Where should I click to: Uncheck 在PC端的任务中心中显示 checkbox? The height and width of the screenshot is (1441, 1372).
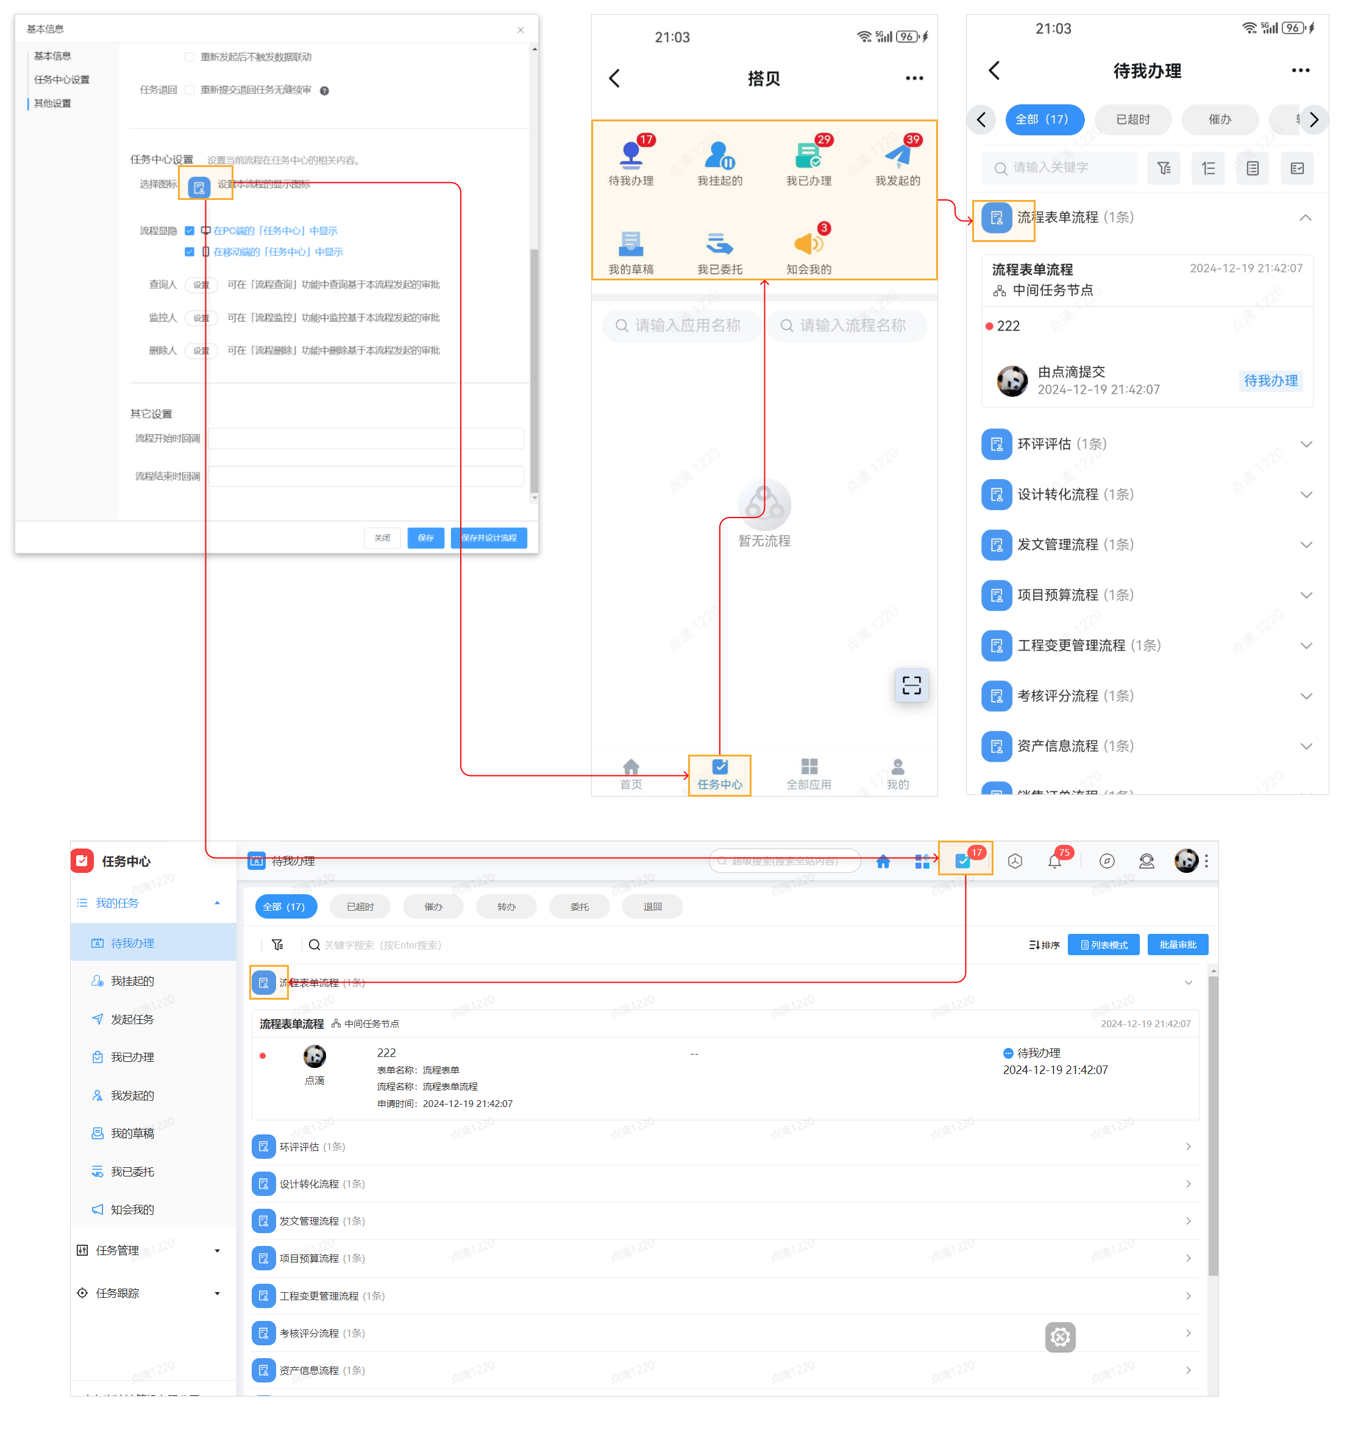[x=190, y=230]
